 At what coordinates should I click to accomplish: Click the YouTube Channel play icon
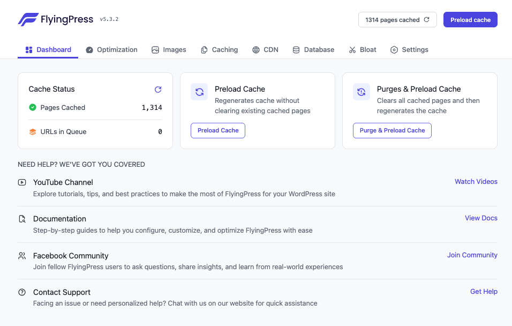(x=21, y=182)
